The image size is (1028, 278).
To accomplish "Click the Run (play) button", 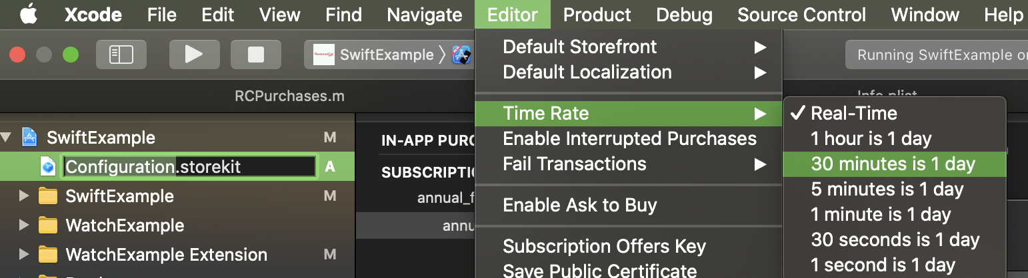I will click(194, 55).
